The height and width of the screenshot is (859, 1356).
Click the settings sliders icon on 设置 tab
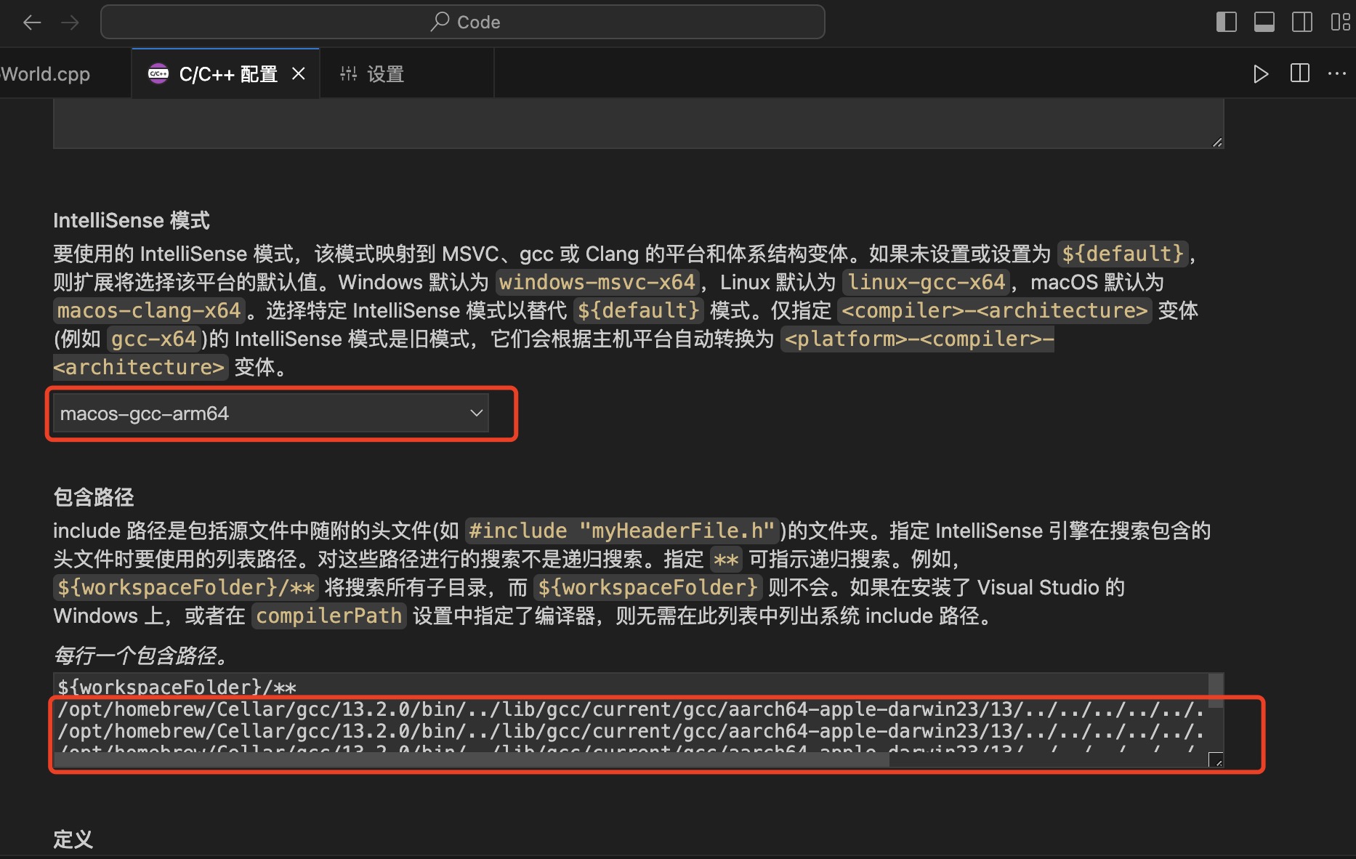[349, 73]
